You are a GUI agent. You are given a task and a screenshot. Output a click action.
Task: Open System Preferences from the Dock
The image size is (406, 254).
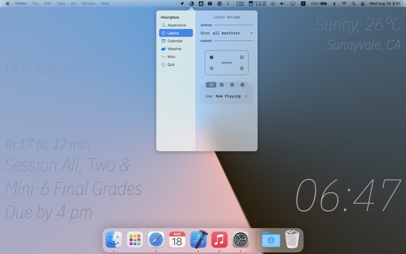[241, 239]
